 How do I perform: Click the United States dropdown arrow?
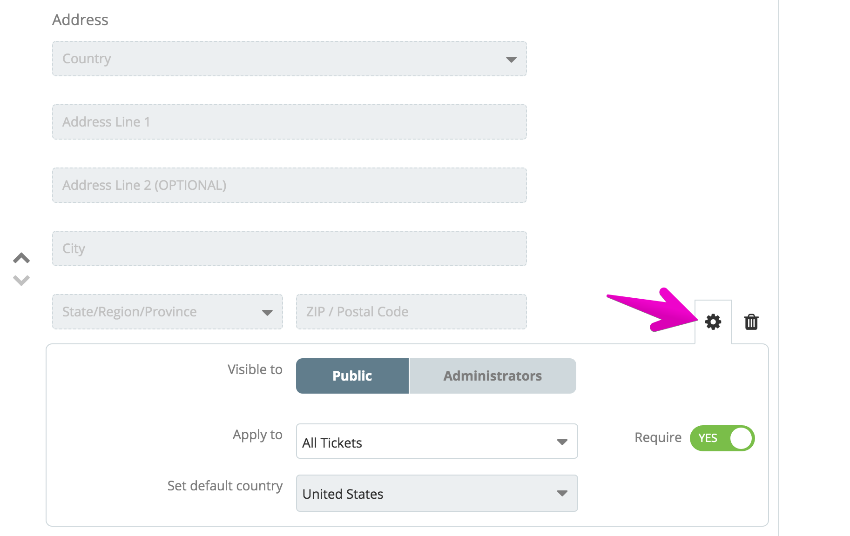[562, 493]
